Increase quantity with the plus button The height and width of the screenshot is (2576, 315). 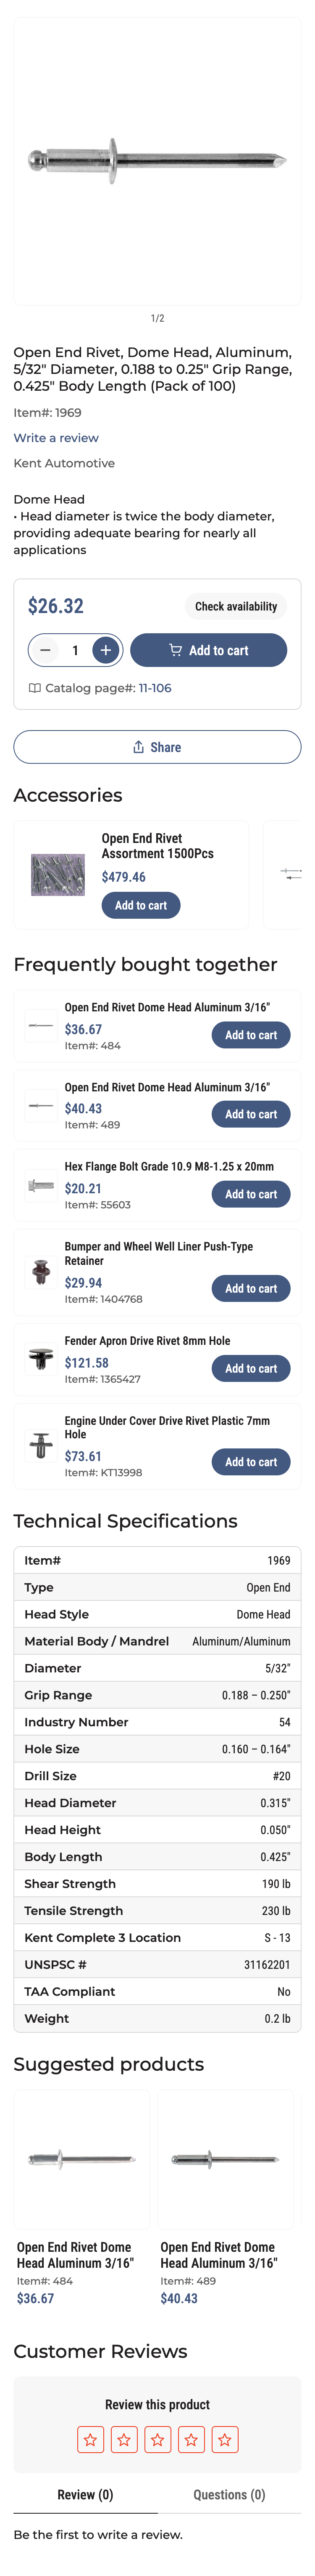[x=106, y=650]
